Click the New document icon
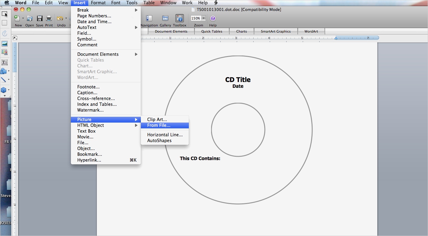This screenshot has width=428, height=236. click(x=17, y=19)
